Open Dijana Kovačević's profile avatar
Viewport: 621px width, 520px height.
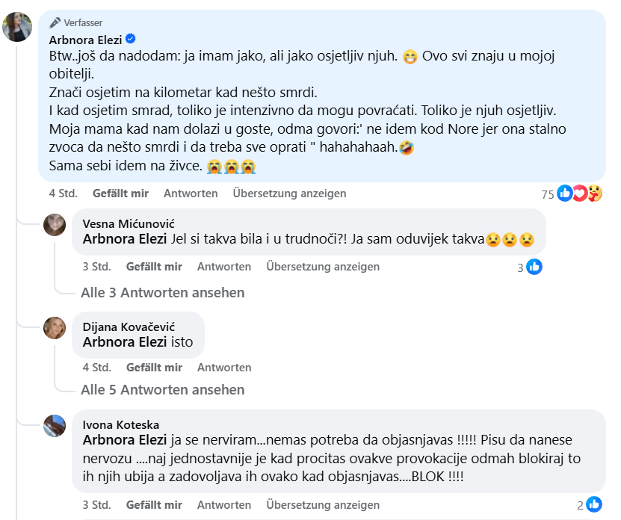point(55,327)
